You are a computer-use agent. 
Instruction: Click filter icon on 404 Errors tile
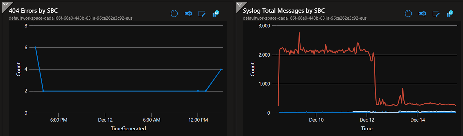coord(5,5)
